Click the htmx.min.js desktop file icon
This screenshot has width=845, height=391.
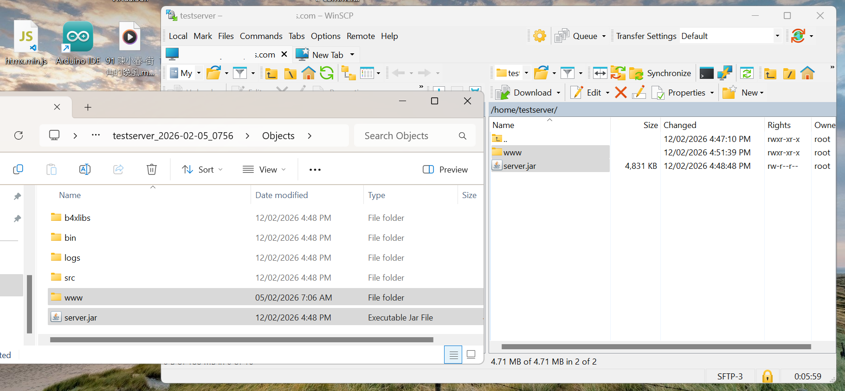tap(26, 43)
